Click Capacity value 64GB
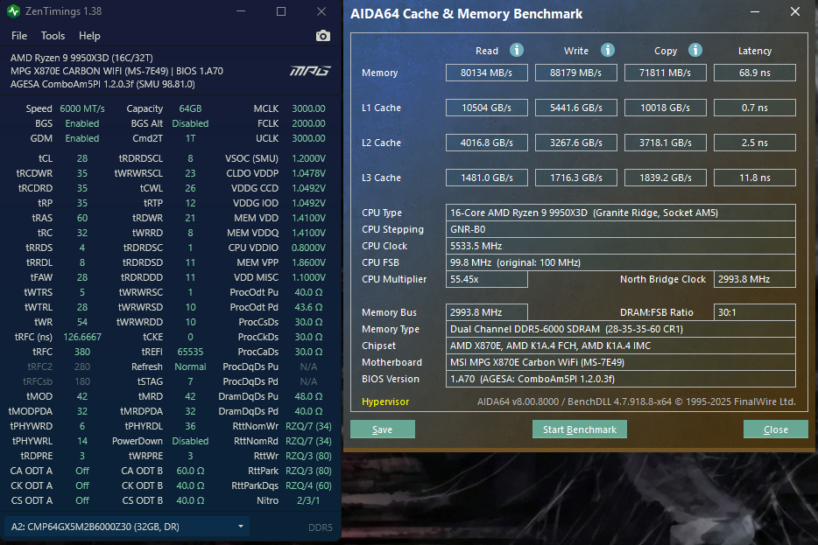The height and width of the screenshot is (545, 818). 190,108
